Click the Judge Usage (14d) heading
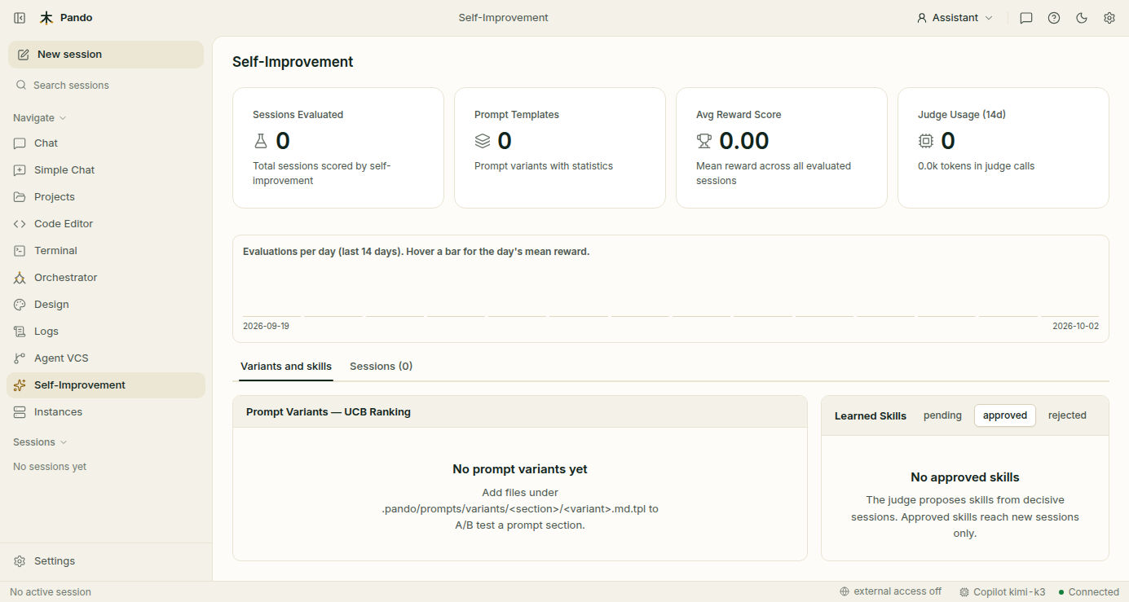The image size is (1129, 602). pyautogui.click(x=962, y=115)
